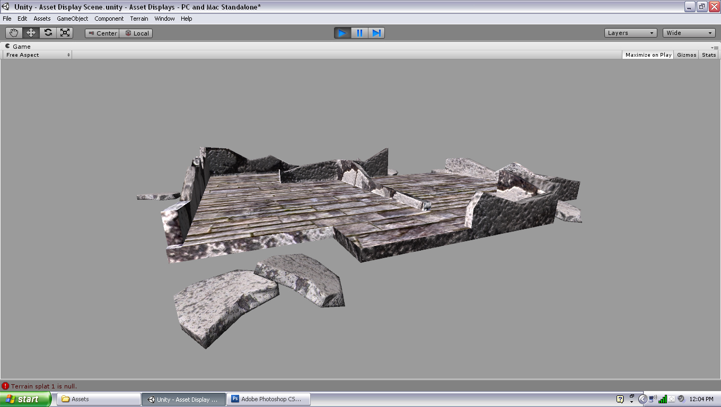The image size is (721, 407).
Task: Enable Maximize on Play
Action: [x=647, y=55]
